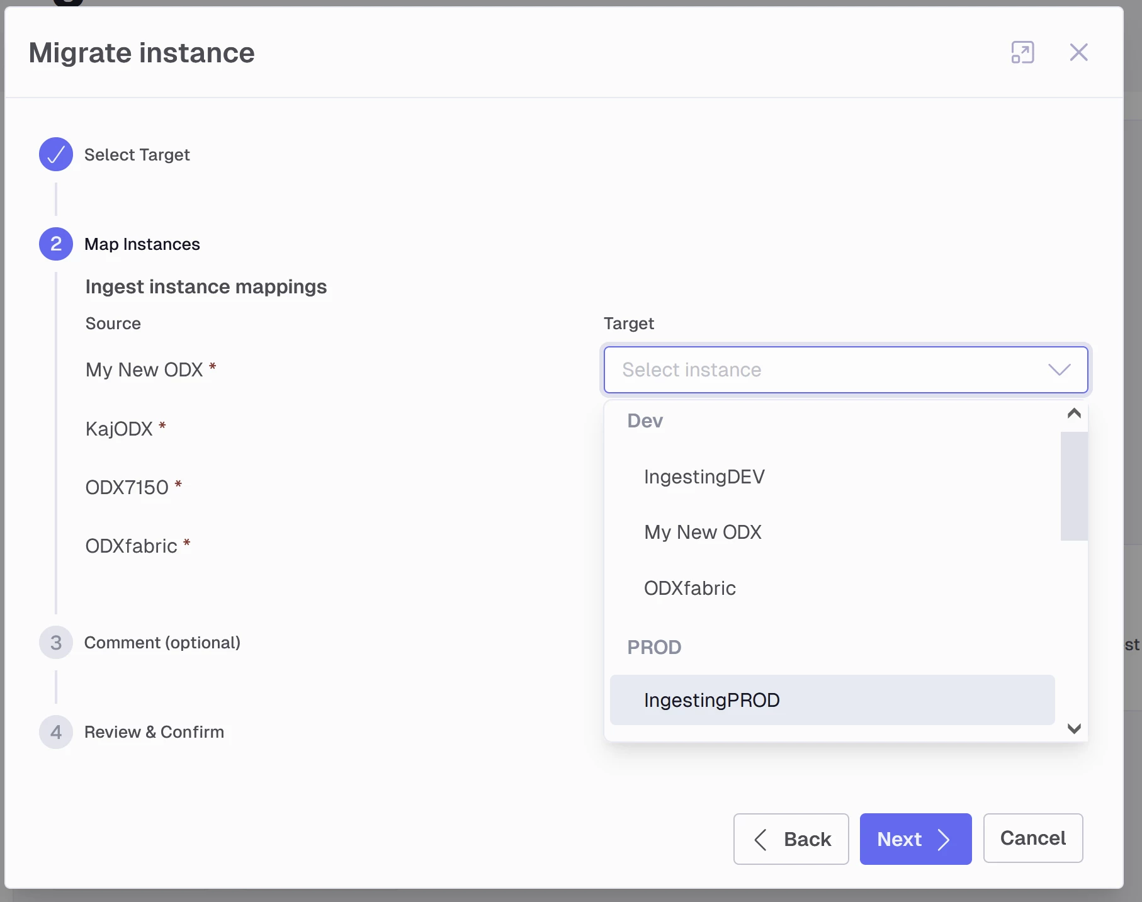The image size is (1142, 902).
Task: Click the step 4 Review & Confirm circle
Action: 56,732
